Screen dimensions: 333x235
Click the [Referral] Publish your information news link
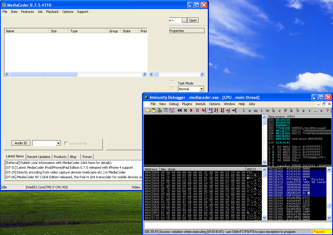point(58,163)
